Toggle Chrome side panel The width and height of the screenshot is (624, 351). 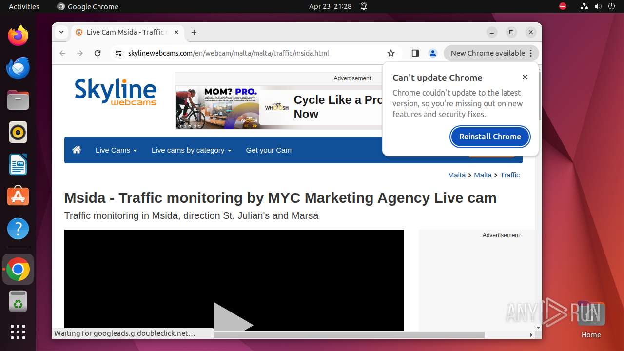[415, 53]
